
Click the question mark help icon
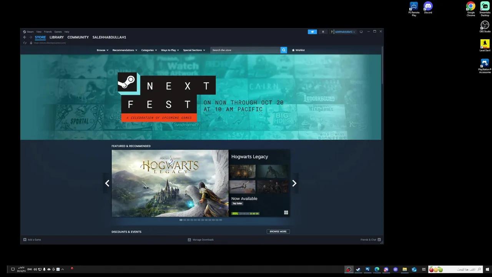point(332,32)
